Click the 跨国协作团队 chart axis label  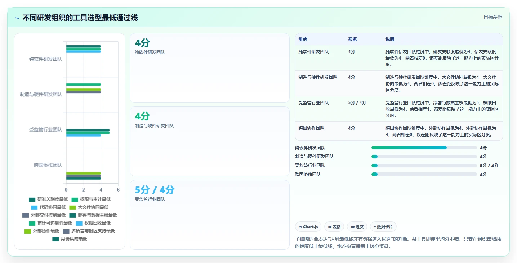(x=48, y=165)
